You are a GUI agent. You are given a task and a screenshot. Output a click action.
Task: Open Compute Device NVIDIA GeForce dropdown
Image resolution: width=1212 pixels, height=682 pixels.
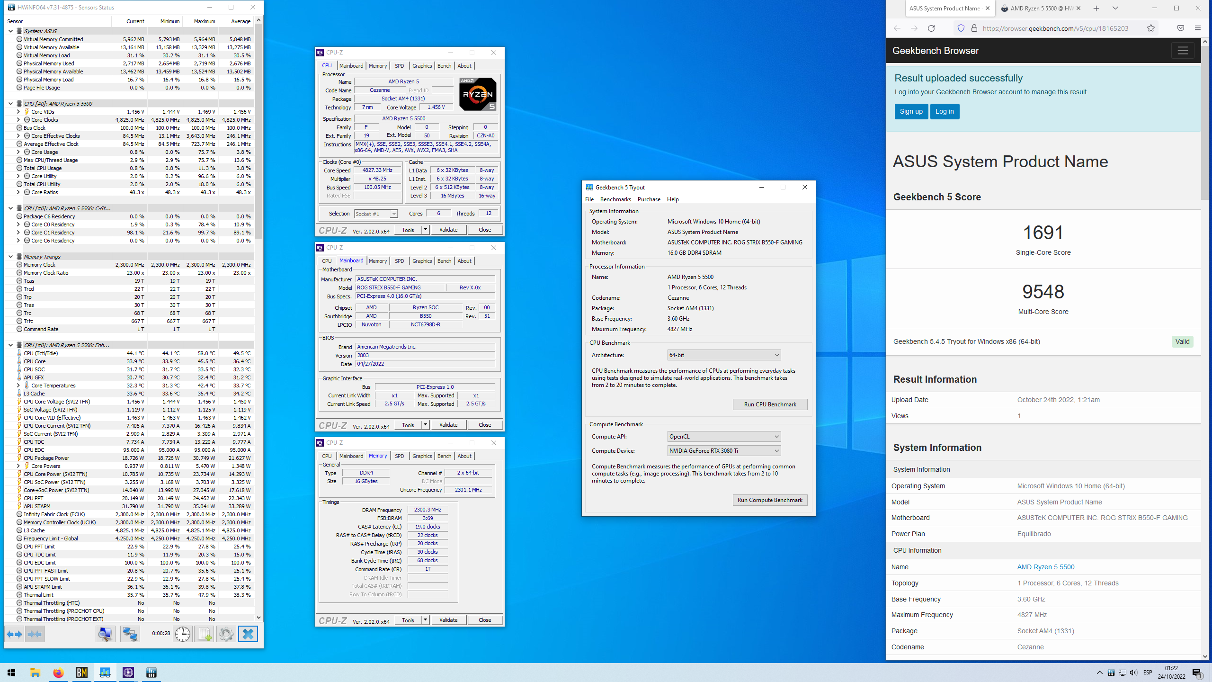[724, 451]
